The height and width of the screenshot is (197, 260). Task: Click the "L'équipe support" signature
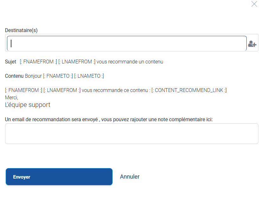pyautogui.click(x=28, y=105)
